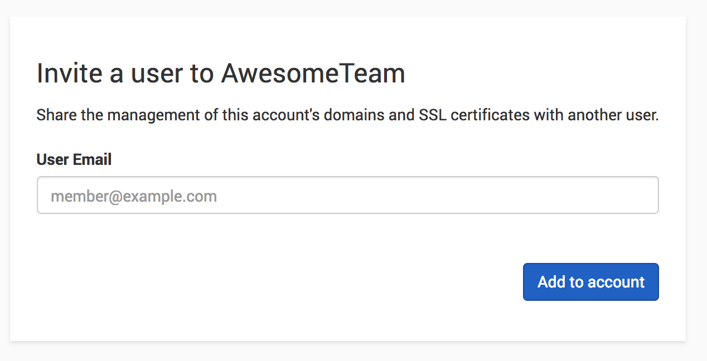This screenshot has width=707, height=361.
Task: Place cursor in the User Email field
Action: [348, 195]
